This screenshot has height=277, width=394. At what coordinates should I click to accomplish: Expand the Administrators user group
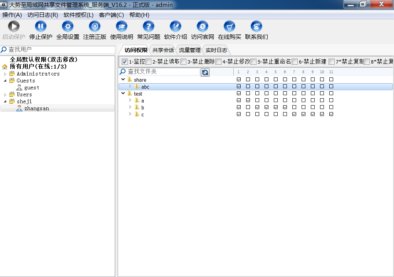5,74
